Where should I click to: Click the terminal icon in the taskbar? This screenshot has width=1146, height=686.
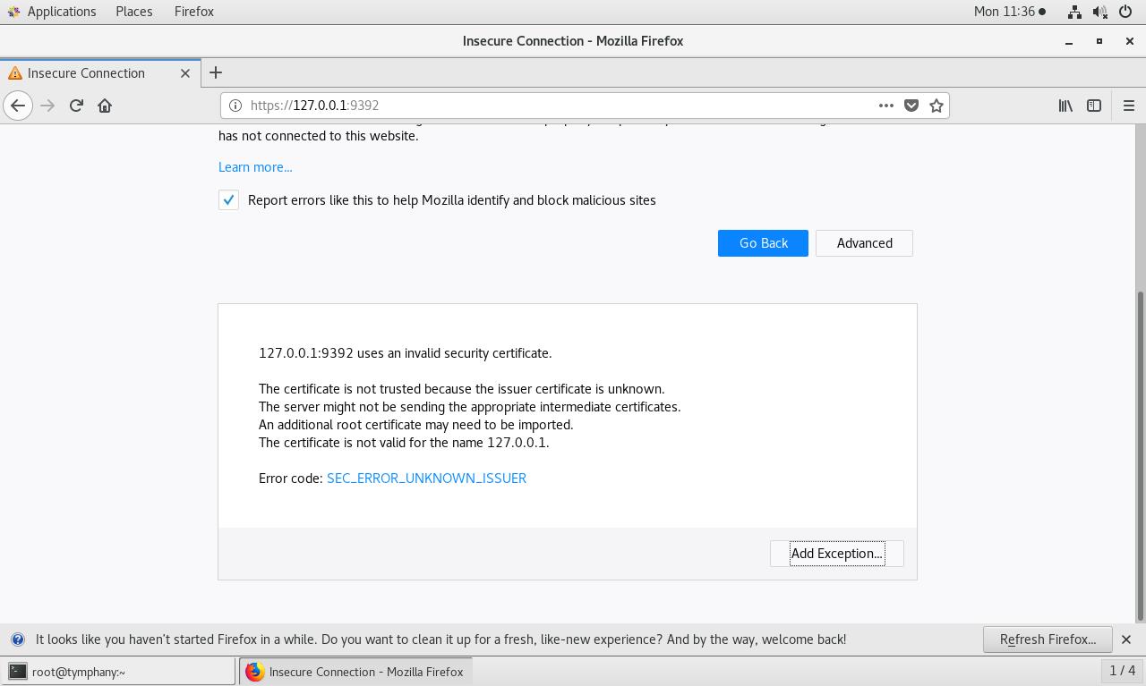click(17, 672)
